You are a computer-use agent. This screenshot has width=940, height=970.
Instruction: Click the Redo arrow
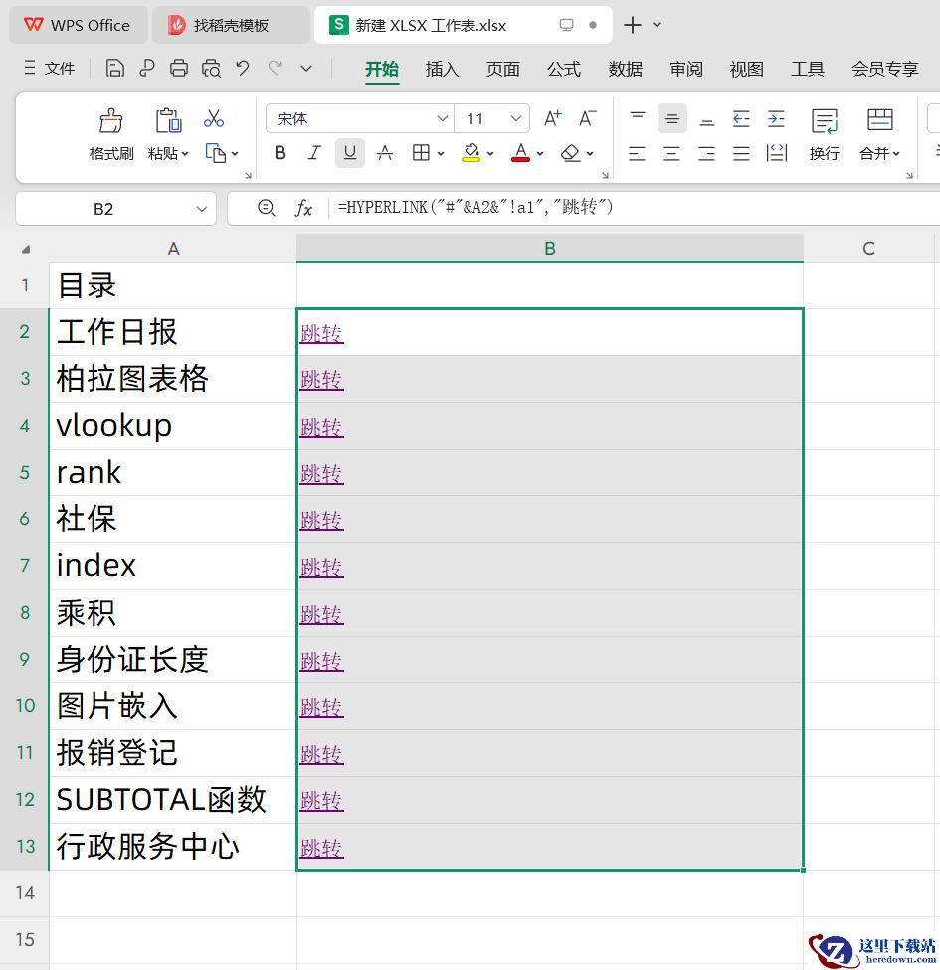click(275, 68)
